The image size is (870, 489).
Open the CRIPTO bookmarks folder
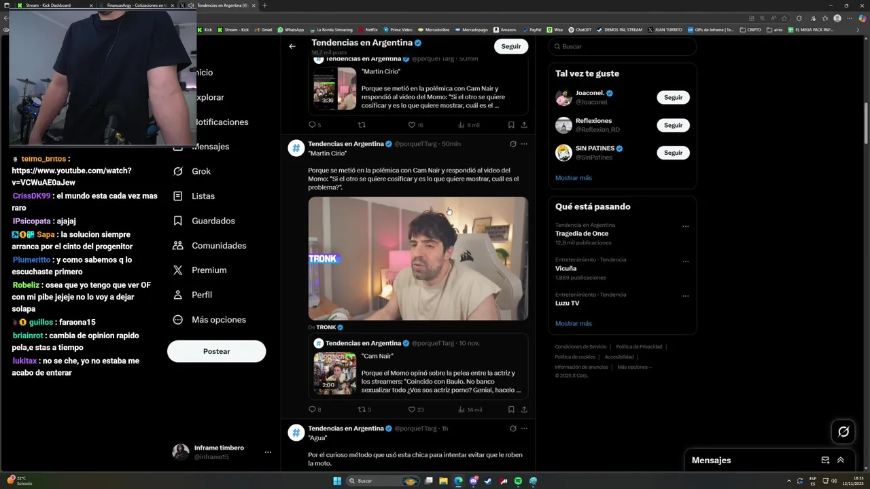point(751,30)
